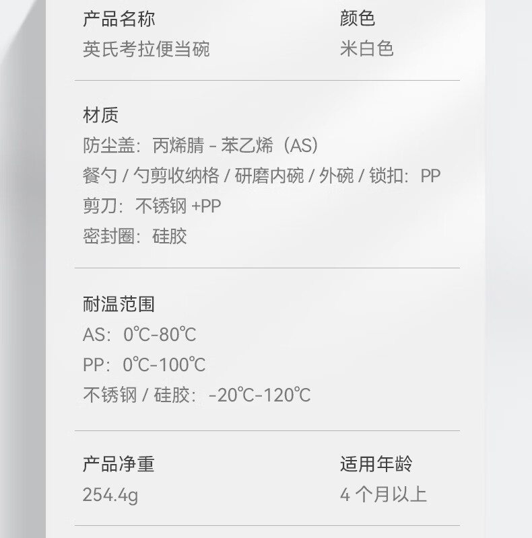This screenshot has width=532, height=538.
Task: Select the product name 英氏考拉便当碗
Action: tap(146, 49)
